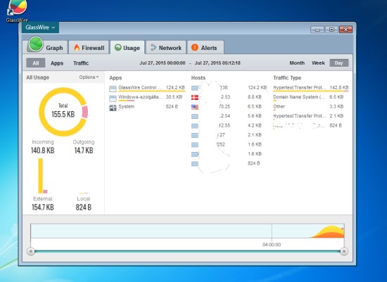Expand the Options dropdown

tap(89, 77)
